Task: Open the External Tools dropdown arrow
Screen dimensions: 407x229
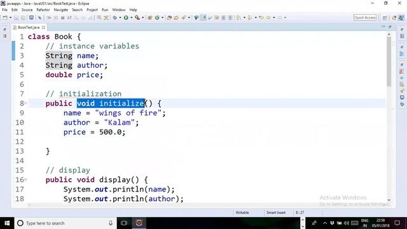Action: click(142, 18)
